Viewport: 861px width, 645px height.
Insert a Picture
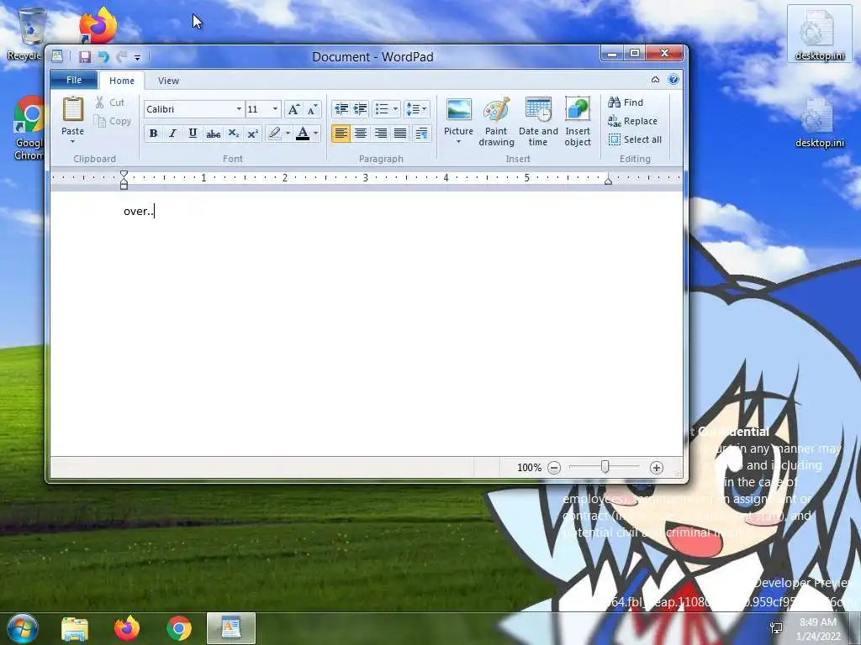coord(458,116)
